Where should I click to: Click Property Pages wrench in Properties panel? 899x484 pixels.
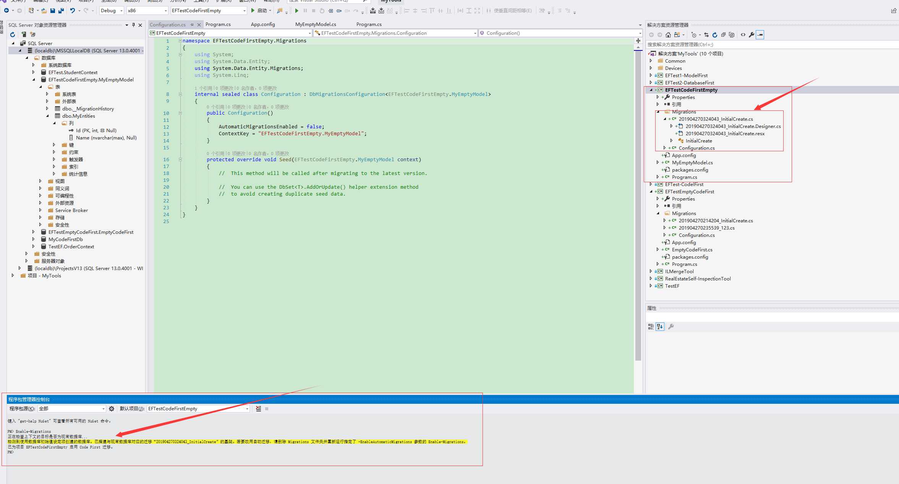(671, 327)
